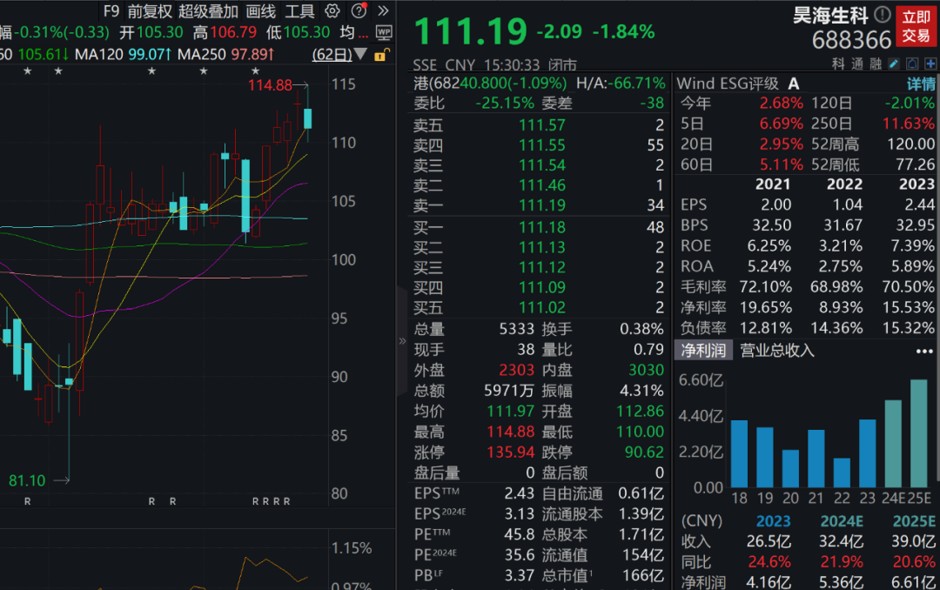Click the WP monitor icon near 均线
The height and width of the screenshot is (590, 940).
(x=384, y=32)
